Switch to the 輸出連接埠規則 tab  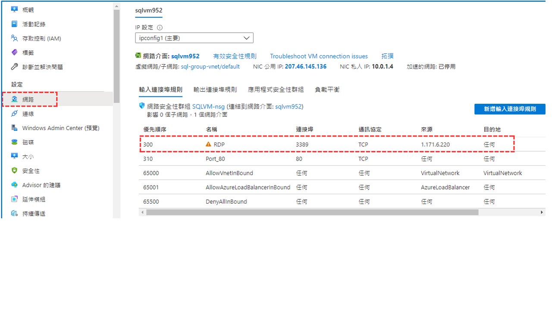215,90
